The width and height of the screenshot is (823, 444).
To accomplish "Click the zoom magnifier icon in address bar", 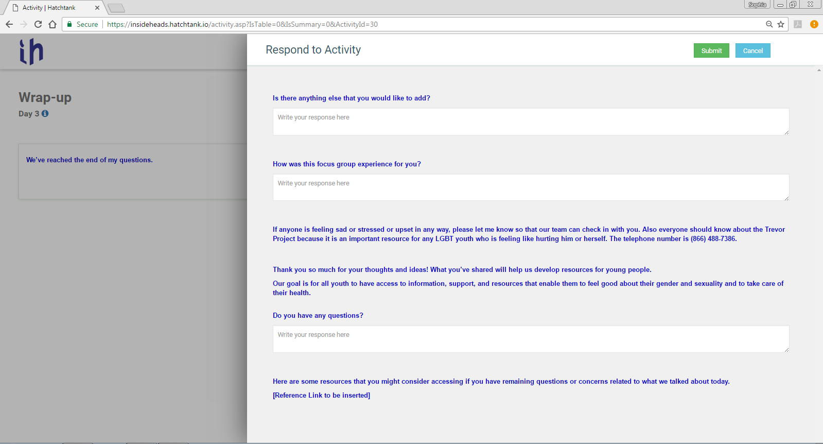I will 769,24.
